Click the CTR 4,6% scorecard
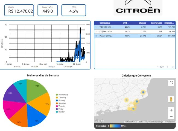The width and height of the screenshot is (178, 131). point(74,10)
